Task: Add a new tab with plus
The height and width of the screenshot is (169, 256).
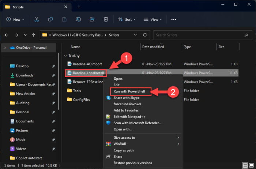Action: coord(79,7)
